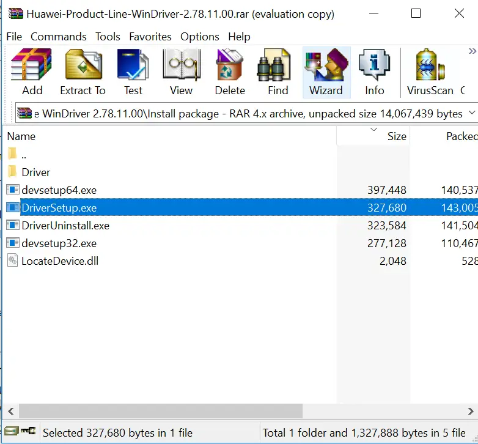Screen dimensions: 478x444
Task: Click the key password icon in status bar
Action: (x=28, y=431)
